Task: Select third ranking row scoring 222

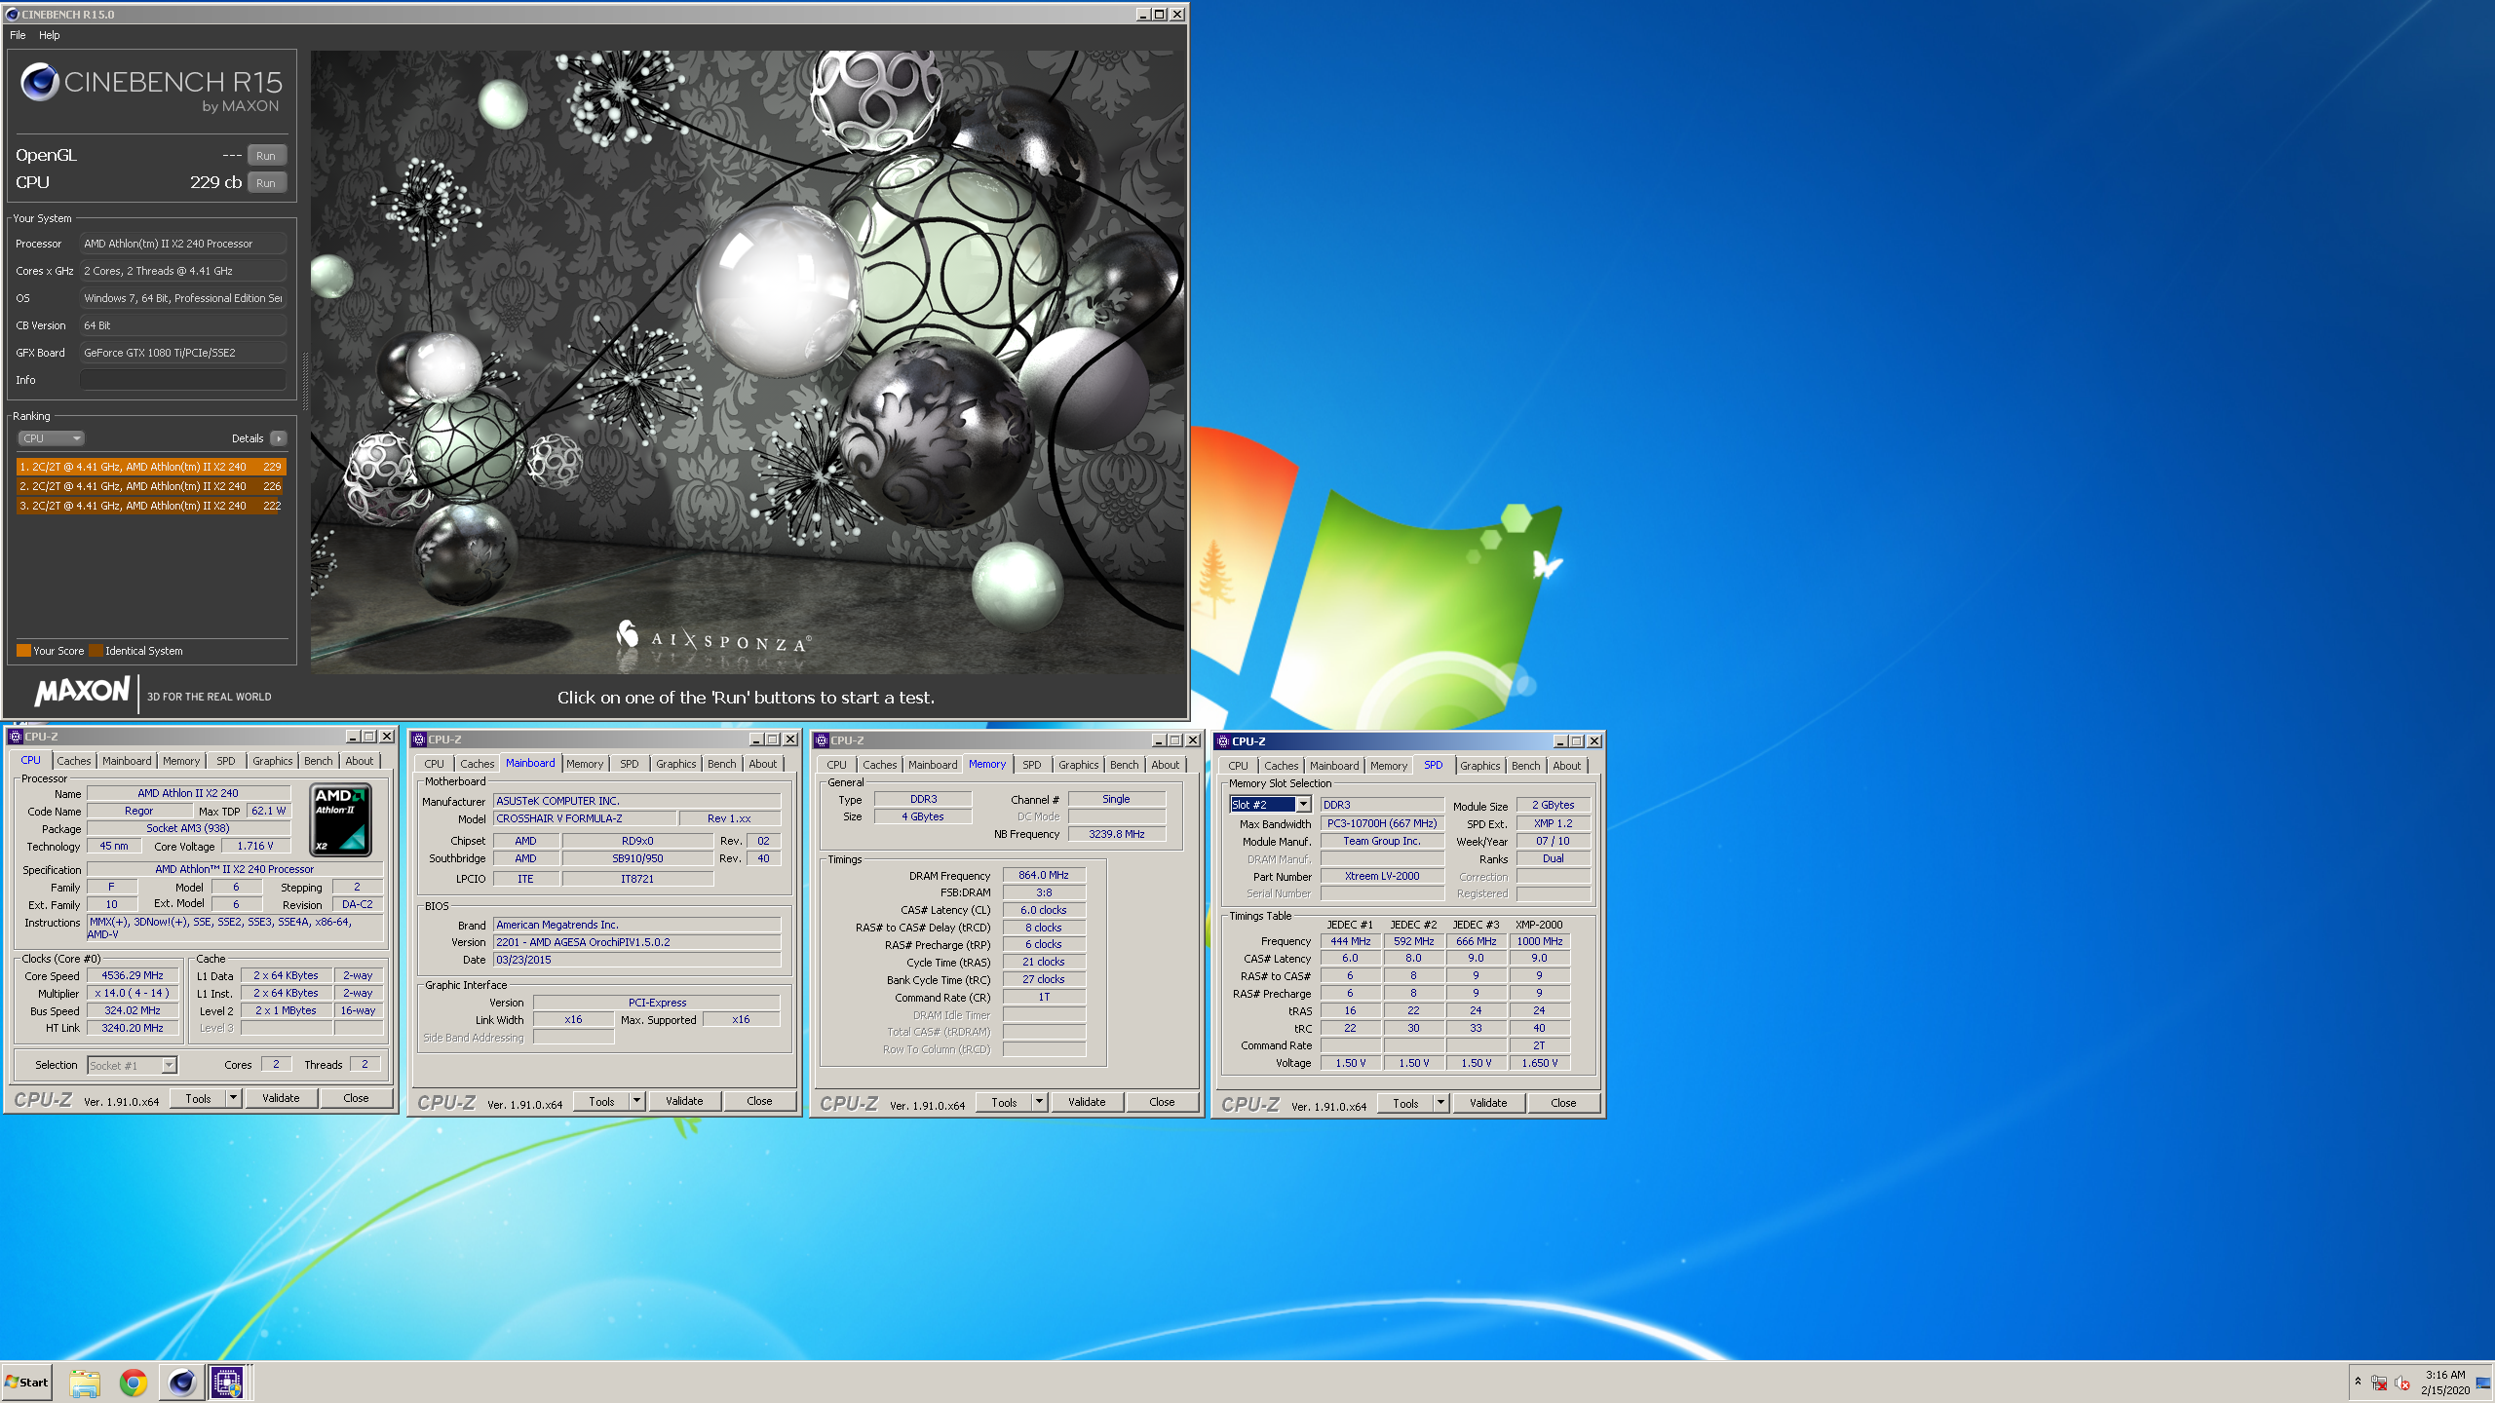Action: coord(151,506)
